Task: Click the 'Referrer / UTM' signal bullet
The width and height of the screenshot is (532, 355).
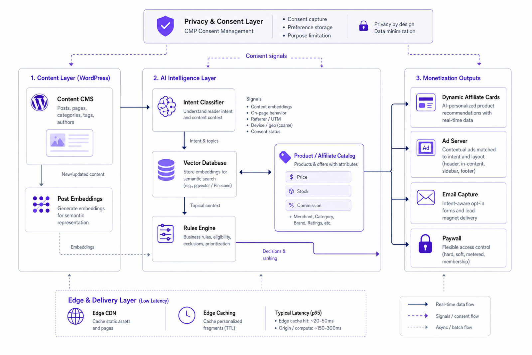Action: click(x=266, y=119)
